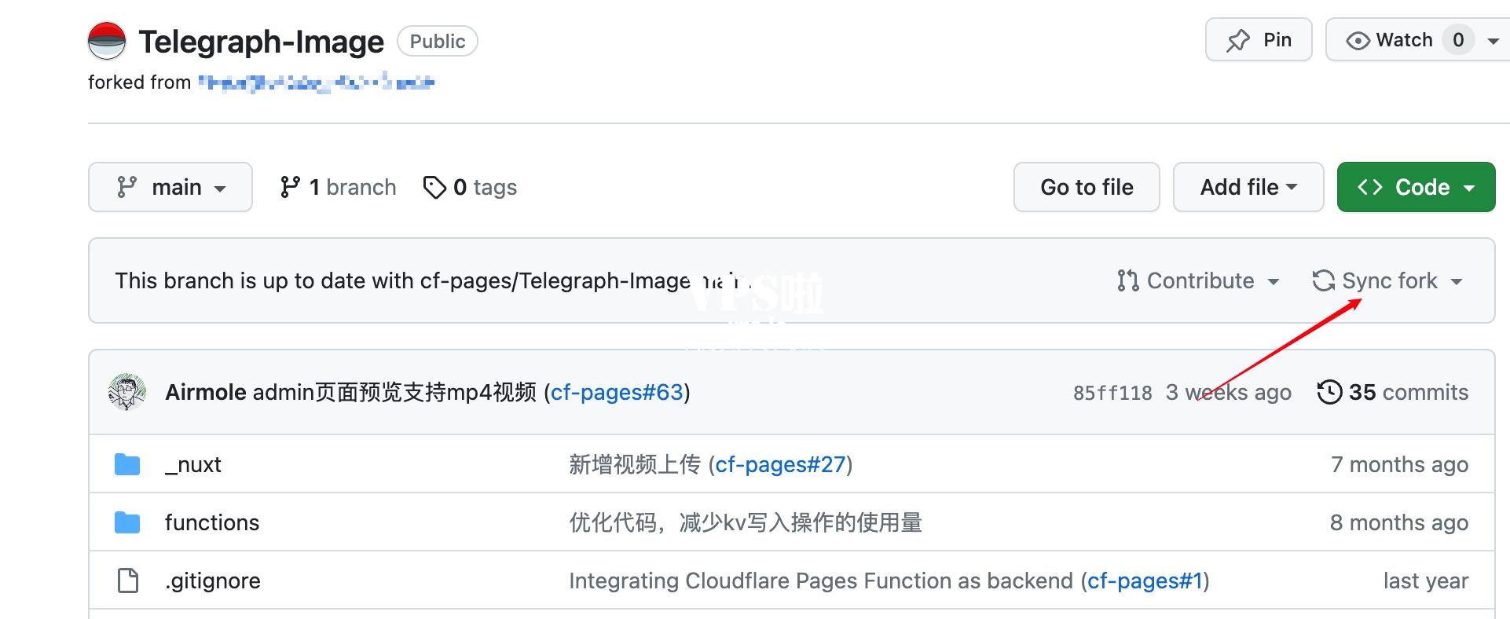Viewport: 1510px width, 619px height.
Task: Click the 7 months ago timestamp
Action: click(1399, 464)
